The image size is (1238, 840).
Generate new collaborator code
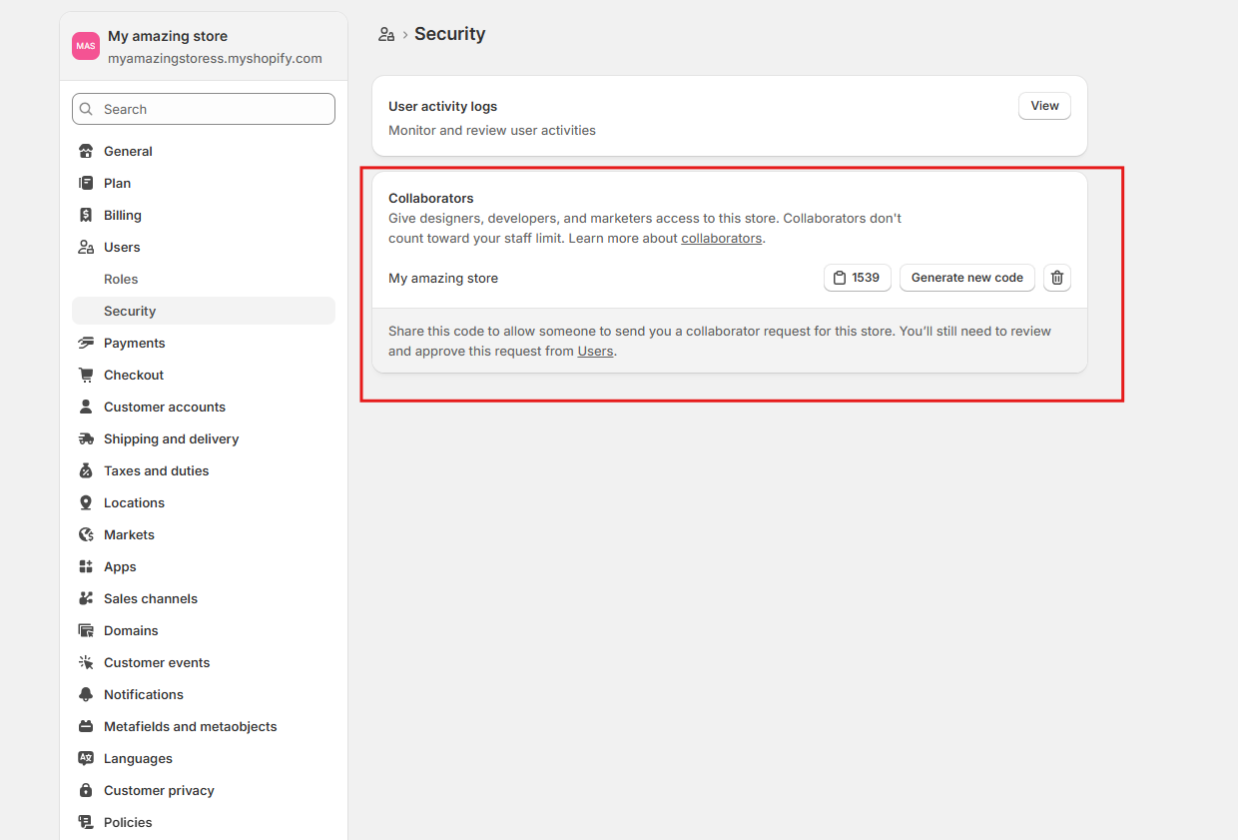tap(967, 278)
